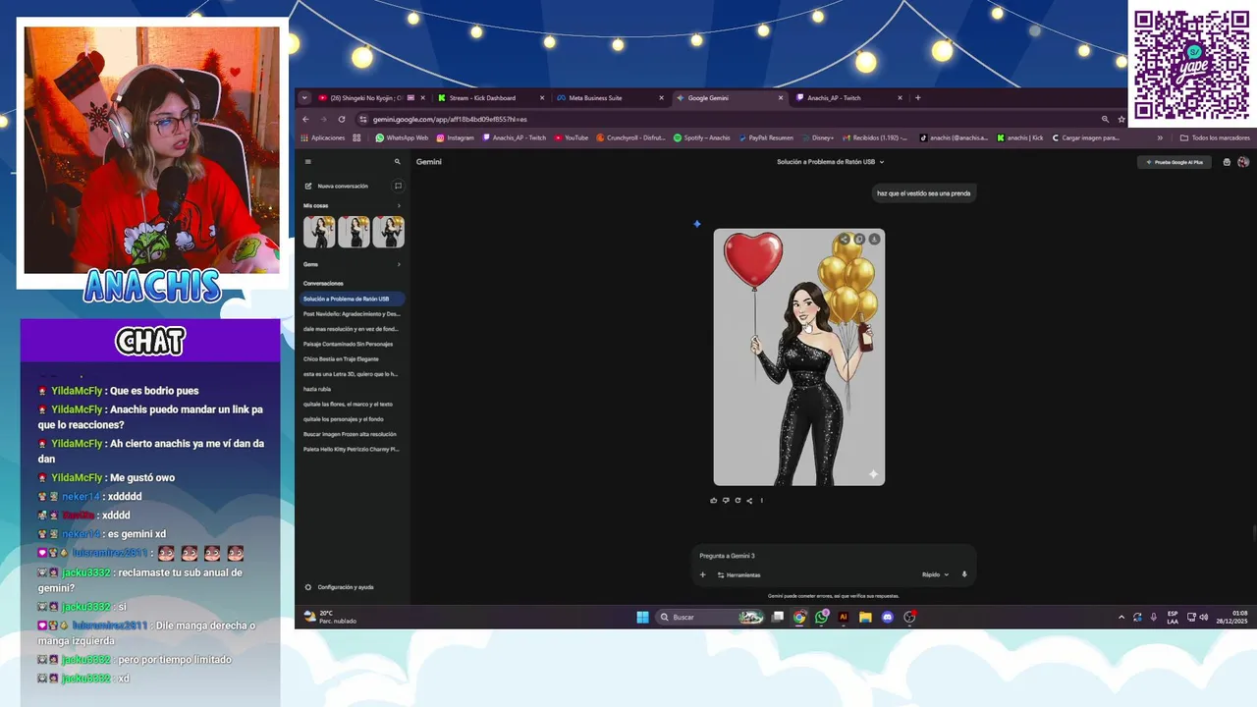The width and height of the screenshot is (1257, 707).
Task: Download the generated image
Action: pyautogui.click(x=874, y=239)
